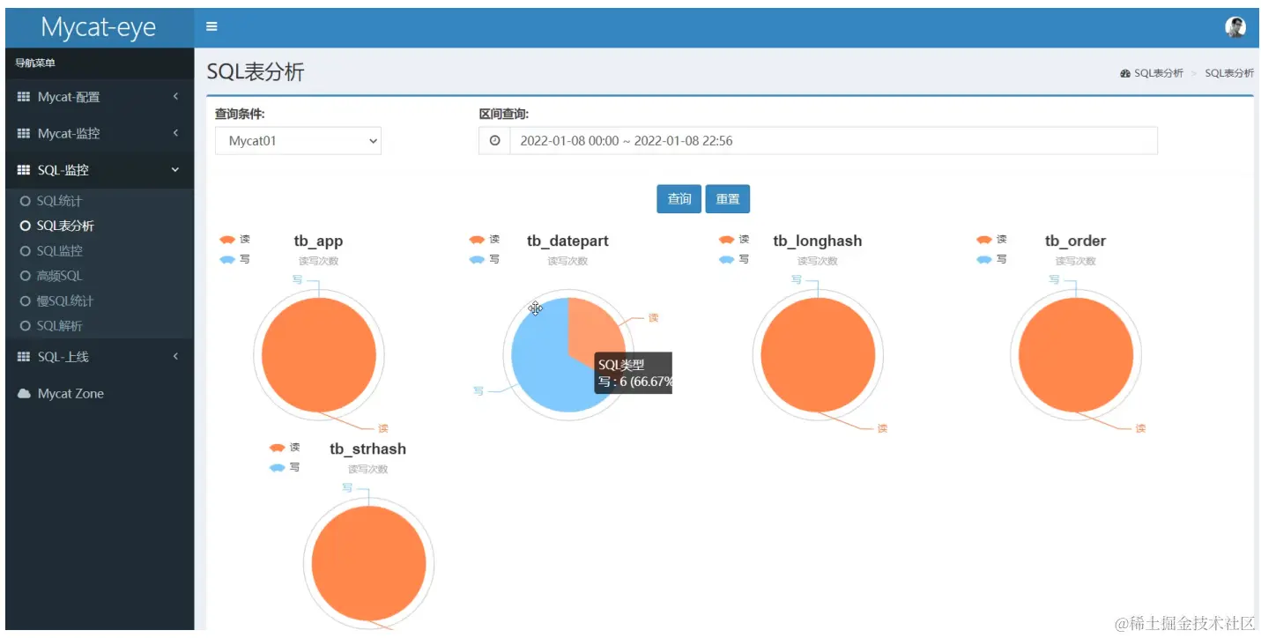Click the grid icon next to Mycat-监控

tap(24, 133)
